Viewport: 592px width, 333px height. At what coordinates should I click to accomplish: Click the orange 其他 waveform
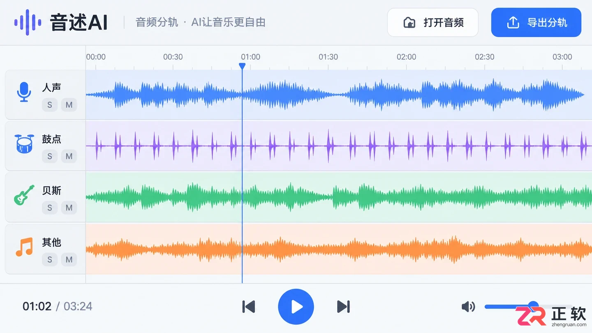tap(339, 249)
